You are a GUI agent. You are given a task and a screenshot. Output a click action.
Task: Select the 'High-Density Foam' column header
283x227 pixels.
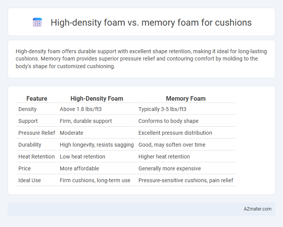97,99
